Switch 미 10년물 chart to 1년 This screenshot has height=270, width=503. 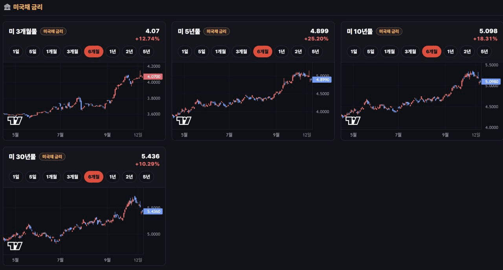(x=451, y=52)
